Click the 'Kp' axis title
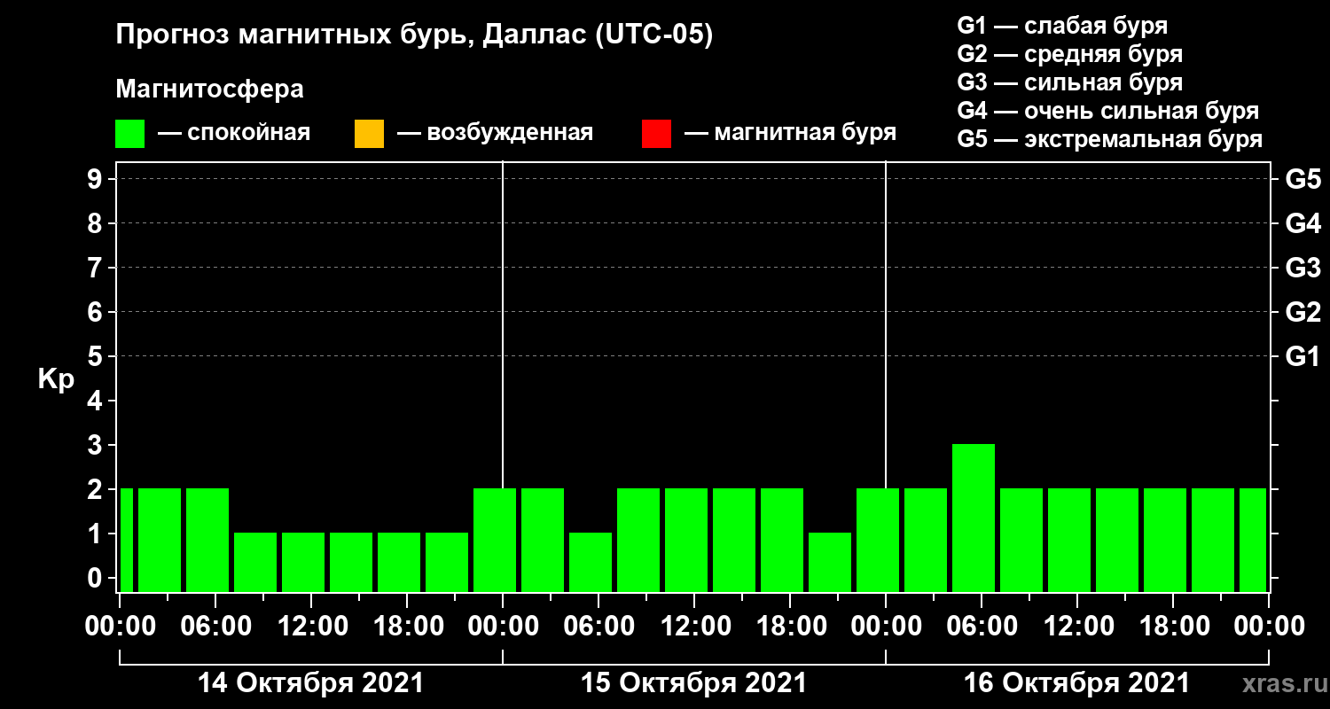Image resolution: width=1330 pixels, height=709 pixels. (x=56, y=379)
